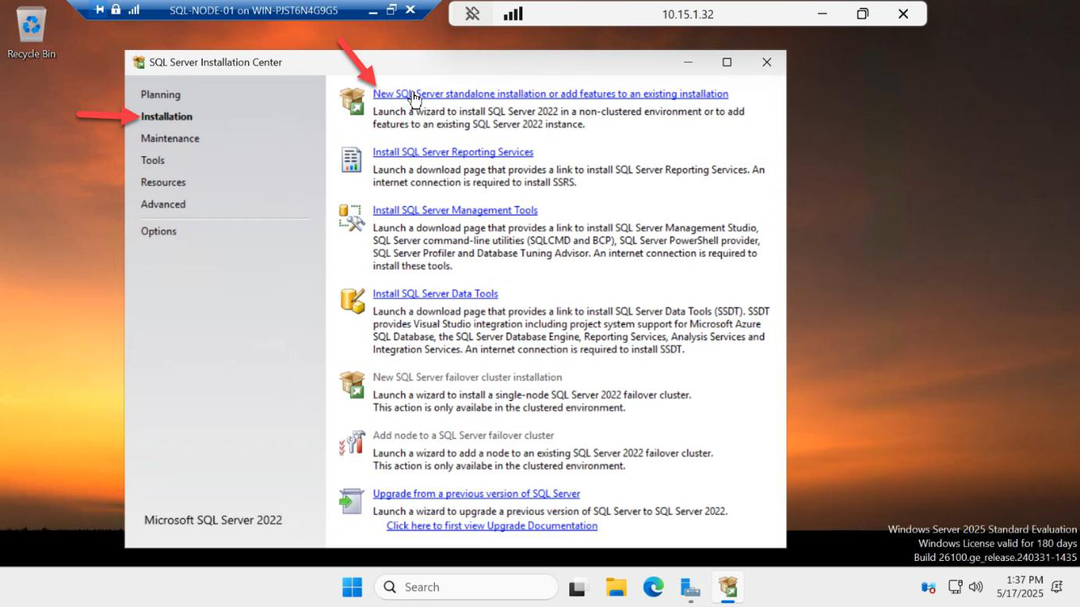Open the Windows Start menu

tap(352, 587)
